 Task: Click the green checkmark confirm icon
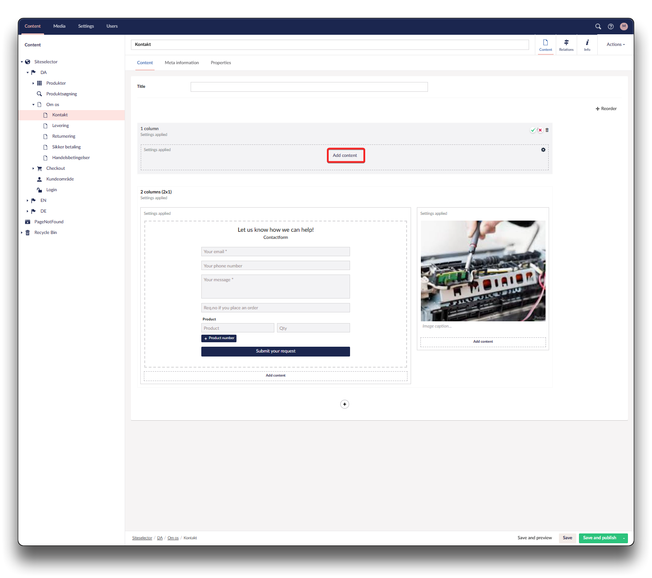coord(533,130)
